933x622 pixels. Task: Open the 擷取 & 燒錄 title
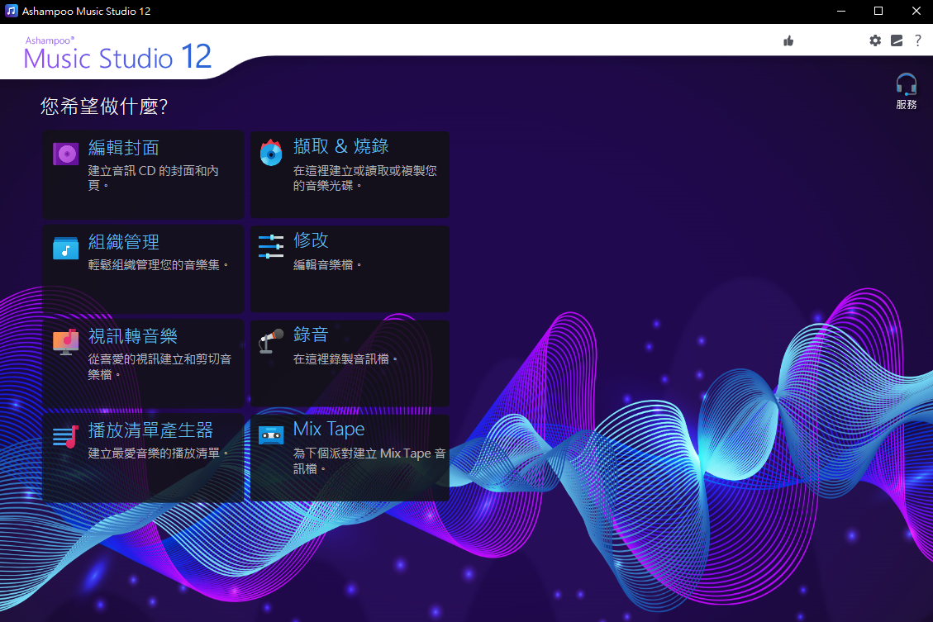point(341,145)
